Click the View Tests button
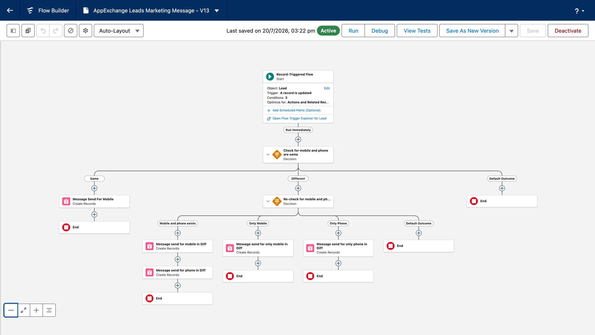Screen dimensions: 595x335 tap(417, 31)
